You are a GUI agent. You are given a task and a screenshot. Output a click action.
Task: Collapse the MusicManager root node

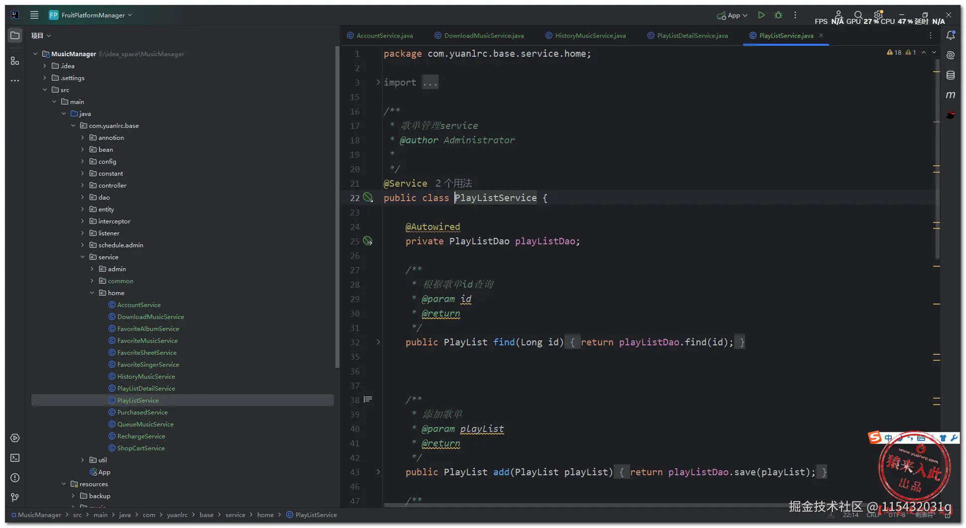click(x=35, y=54)
